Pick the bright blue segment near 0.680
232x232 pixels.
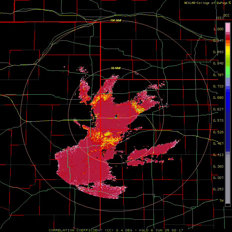228,100
